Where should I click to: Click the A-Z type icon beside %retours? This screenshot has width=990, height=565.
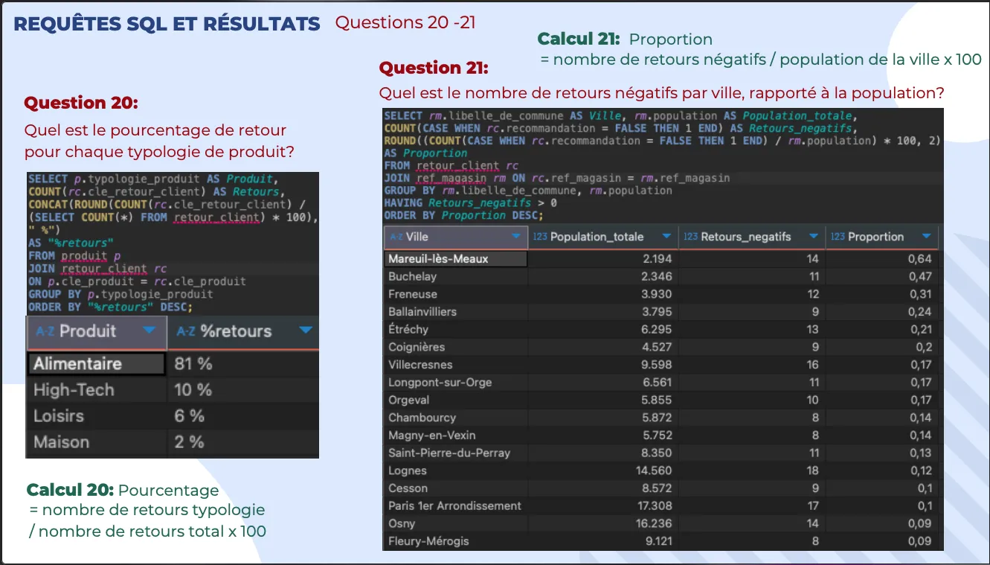185,331
